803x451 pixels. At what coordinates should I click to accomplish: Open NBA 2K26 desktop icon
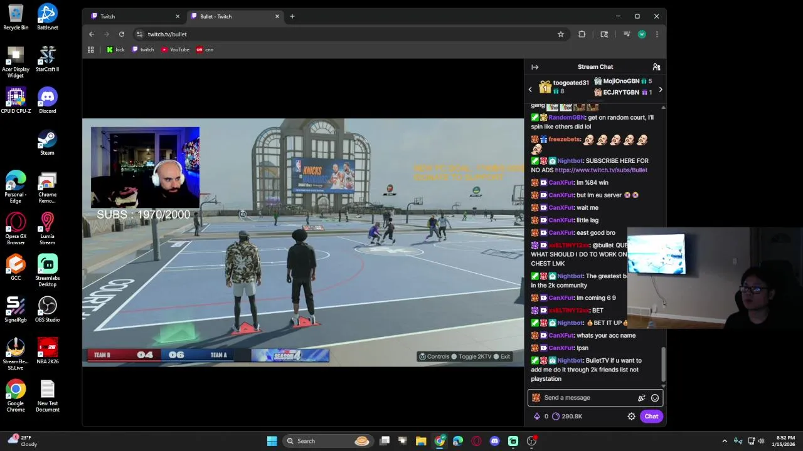(x=47, y=351)
